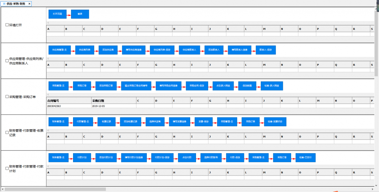This screenshot has width=379, height=192.
Task: Select the 付款管理-主 step block
Action: point(83,122)
